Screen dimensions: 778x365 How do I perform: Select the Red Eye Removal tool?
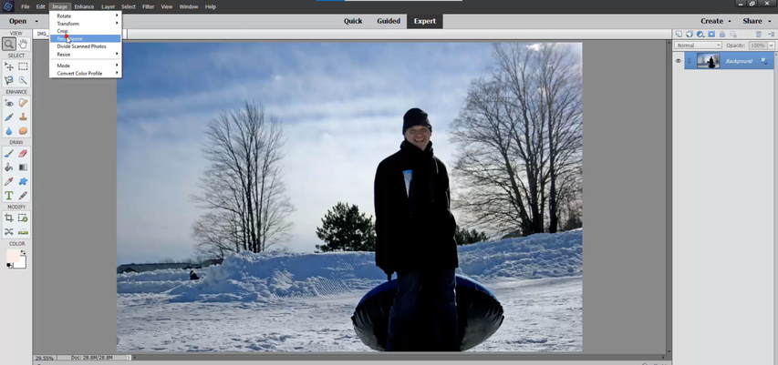pos(8,103)
